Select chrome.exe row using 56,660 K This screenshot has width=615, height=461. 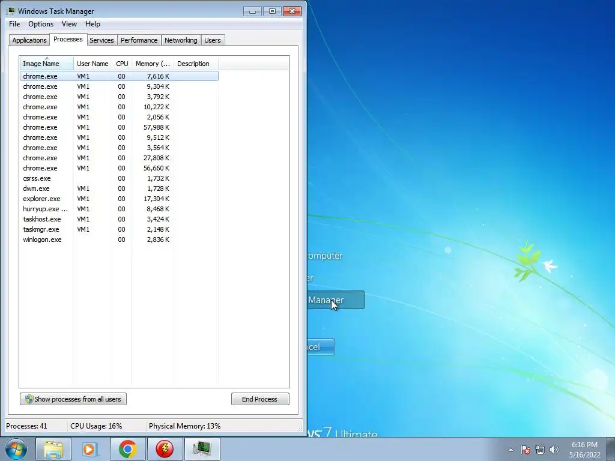coord(119,168)
